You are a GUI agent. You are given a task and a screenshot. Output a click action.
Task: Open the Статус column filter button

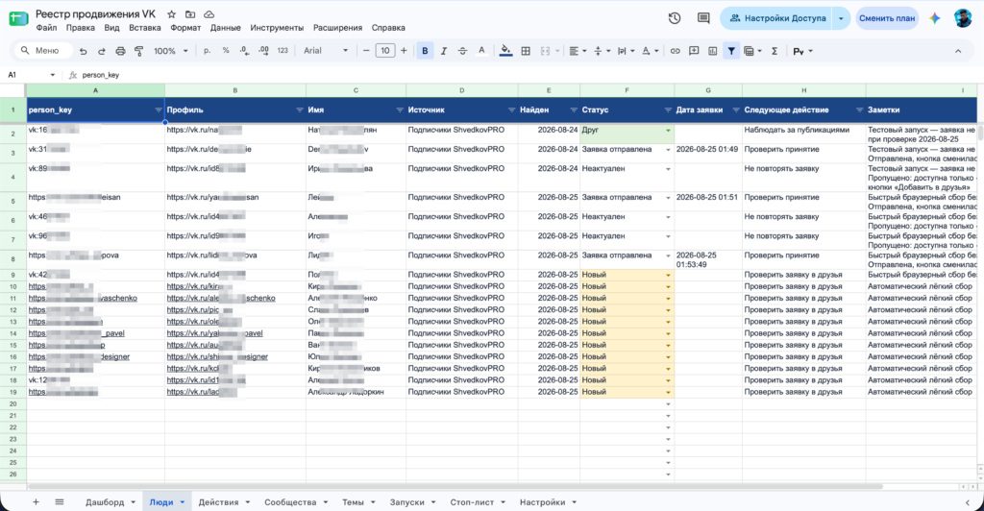668,110
